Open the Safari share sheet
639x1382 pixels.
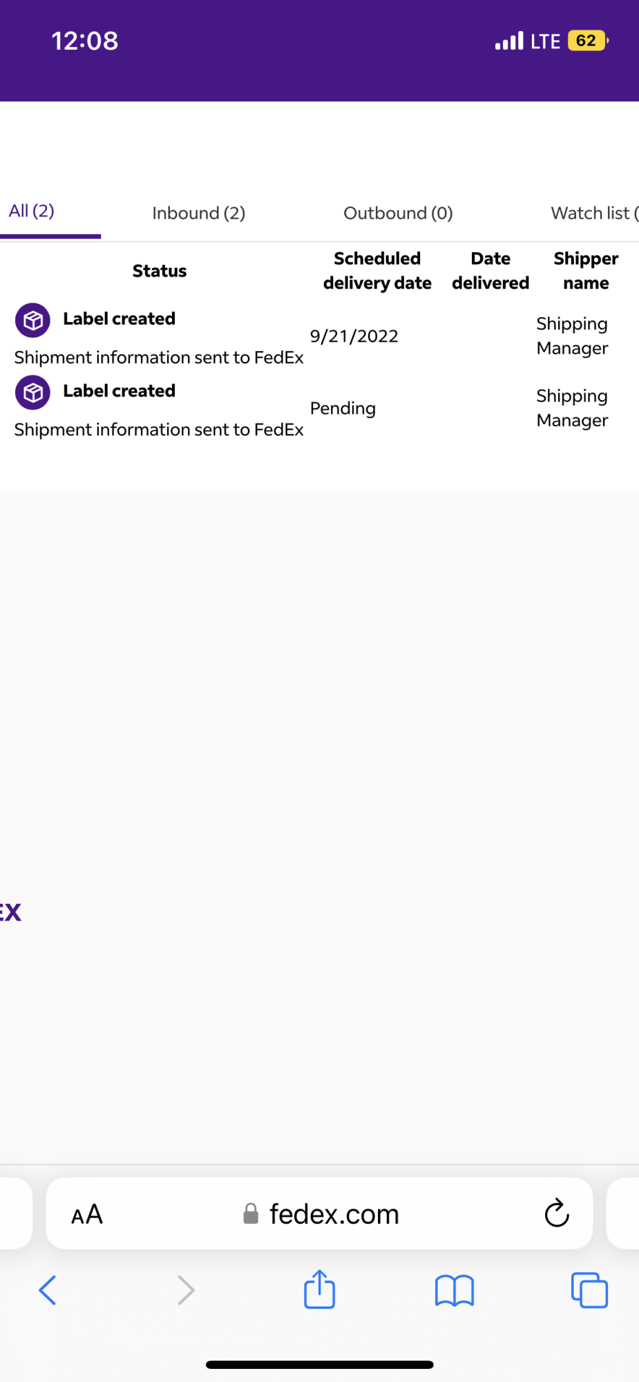tap(319, 1289)
